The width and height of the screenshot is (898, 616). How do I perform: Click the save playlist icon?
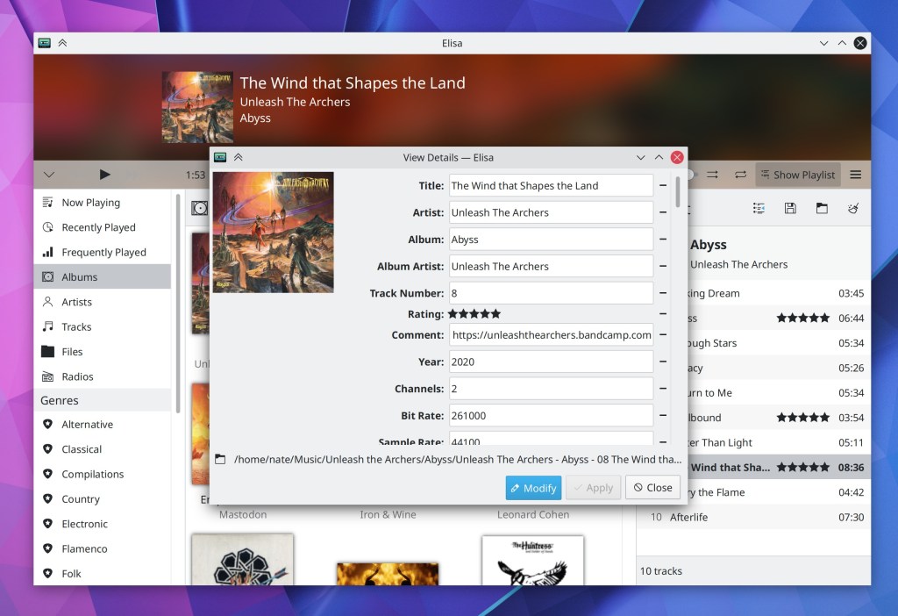click(790, 208)
